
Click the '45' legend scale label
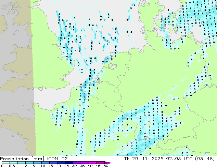click(98, 166)
